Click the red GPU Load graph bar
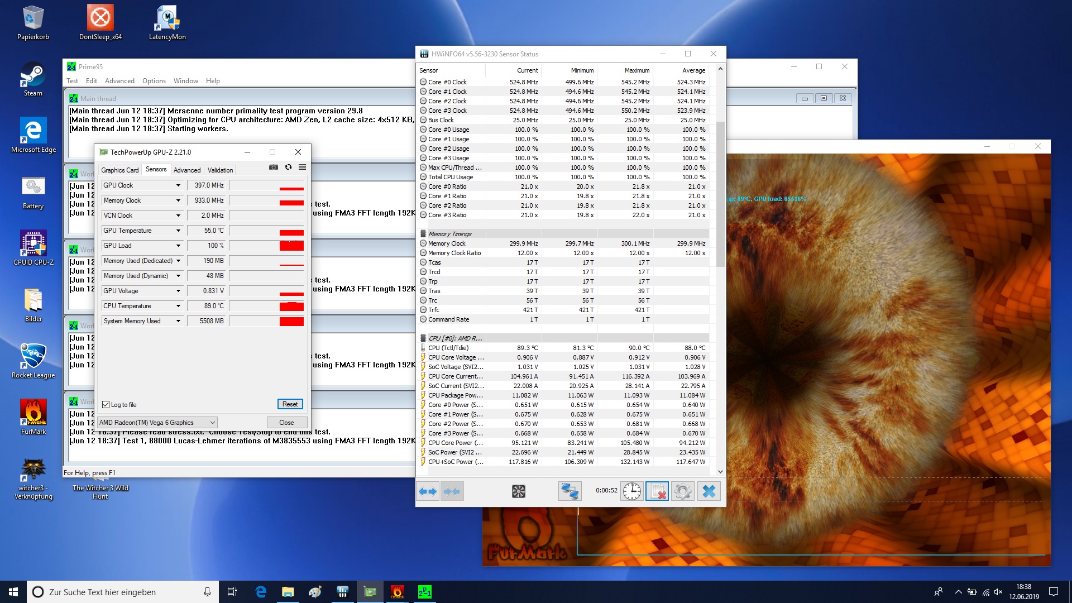This screenshot has width=1072, height=603. [x=291, y=246]
